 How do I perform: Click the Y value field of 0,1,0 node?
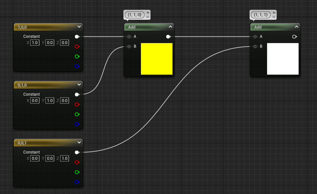point(50,100)
